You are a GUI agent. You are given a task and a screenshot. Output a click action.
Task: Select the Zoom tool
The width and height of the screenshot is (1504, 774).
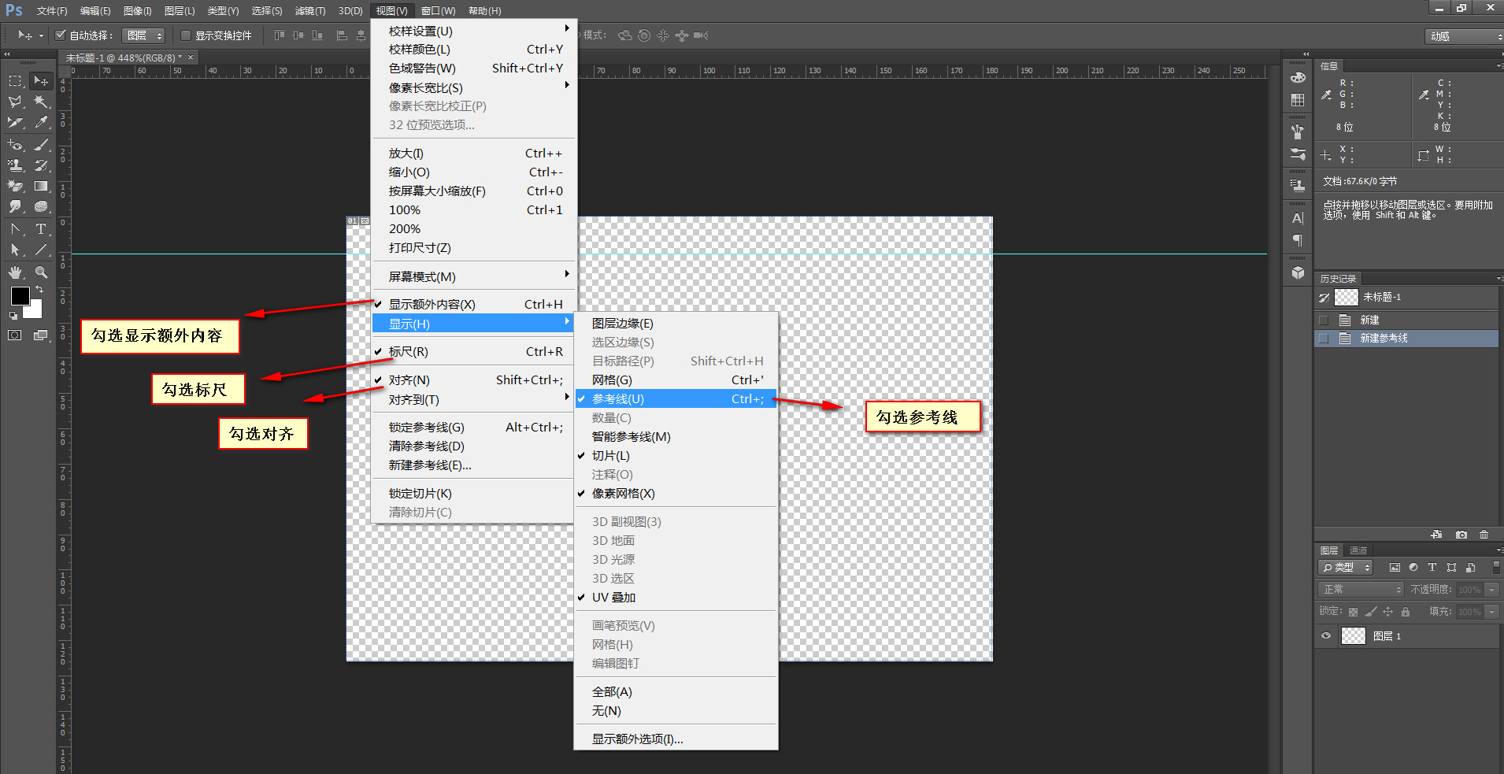[x=42, y=272]
